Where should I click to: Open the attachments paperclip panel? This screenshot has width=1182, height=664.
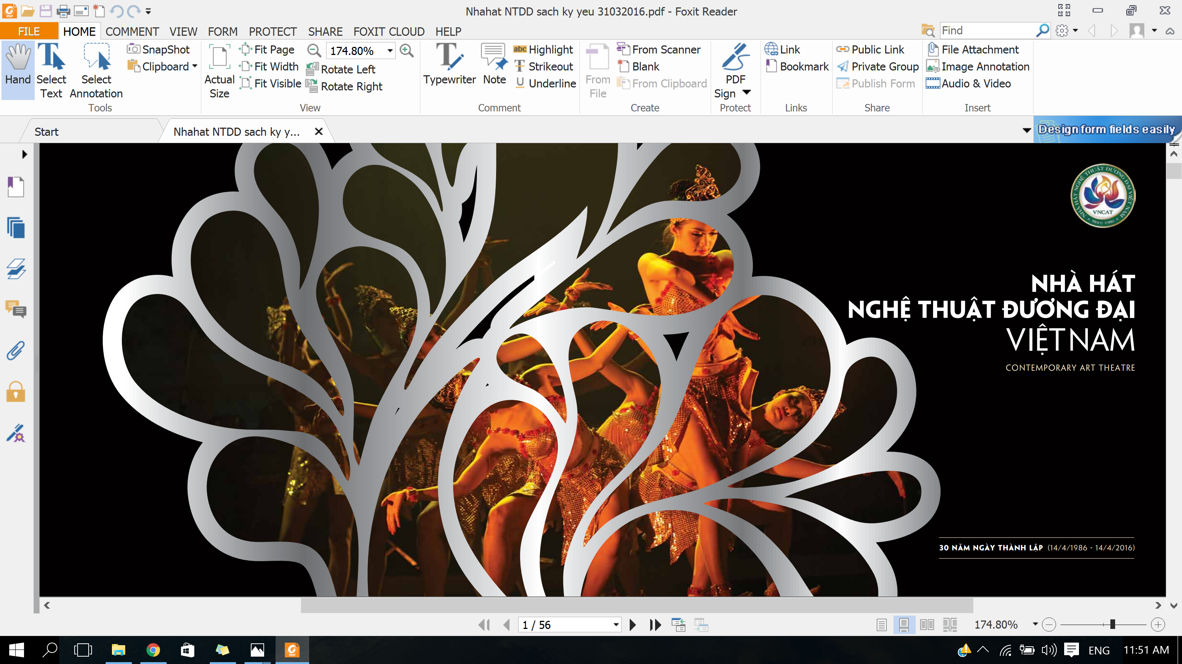[x=16, y=351]
